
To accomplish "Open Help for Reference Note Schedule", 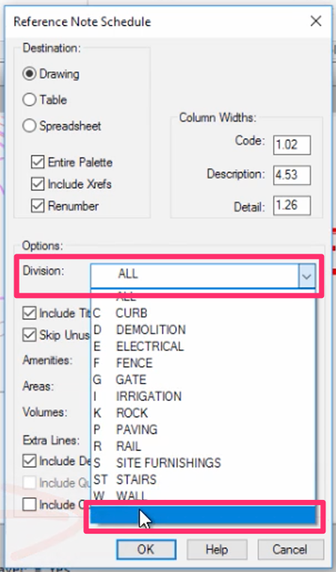I will click(217, 549).
